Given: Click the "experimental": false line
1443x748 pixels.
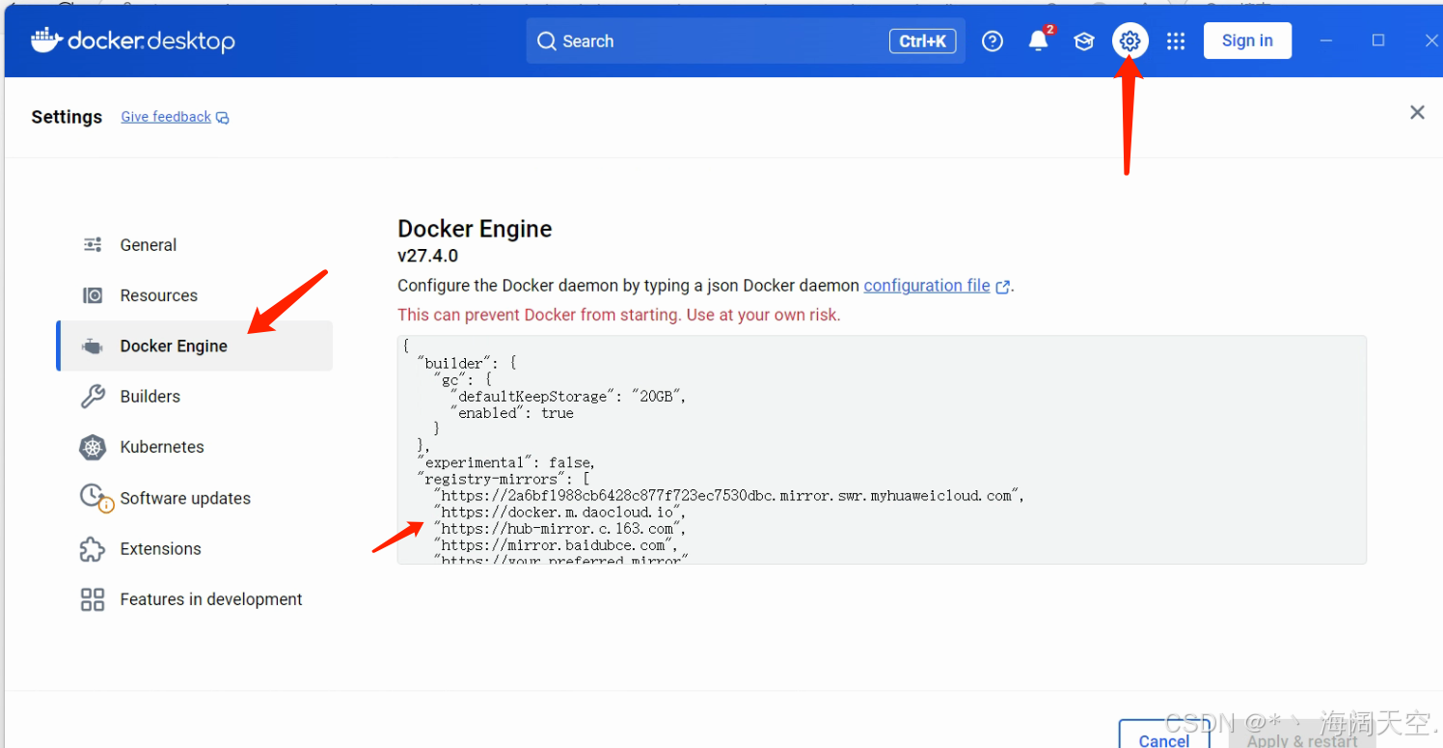Looking at the screenshot, I should (506, 461).
